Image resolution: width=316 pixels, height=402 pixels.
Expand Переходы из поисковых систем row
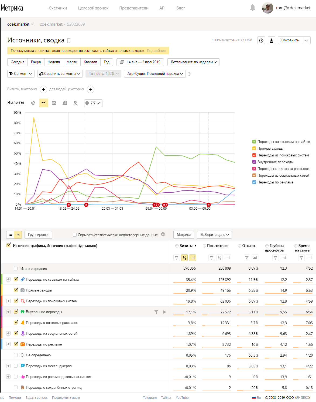(x=8, y=301)
